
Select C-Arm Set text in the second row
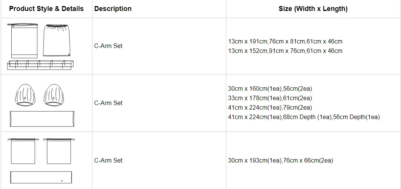point(108,103)
